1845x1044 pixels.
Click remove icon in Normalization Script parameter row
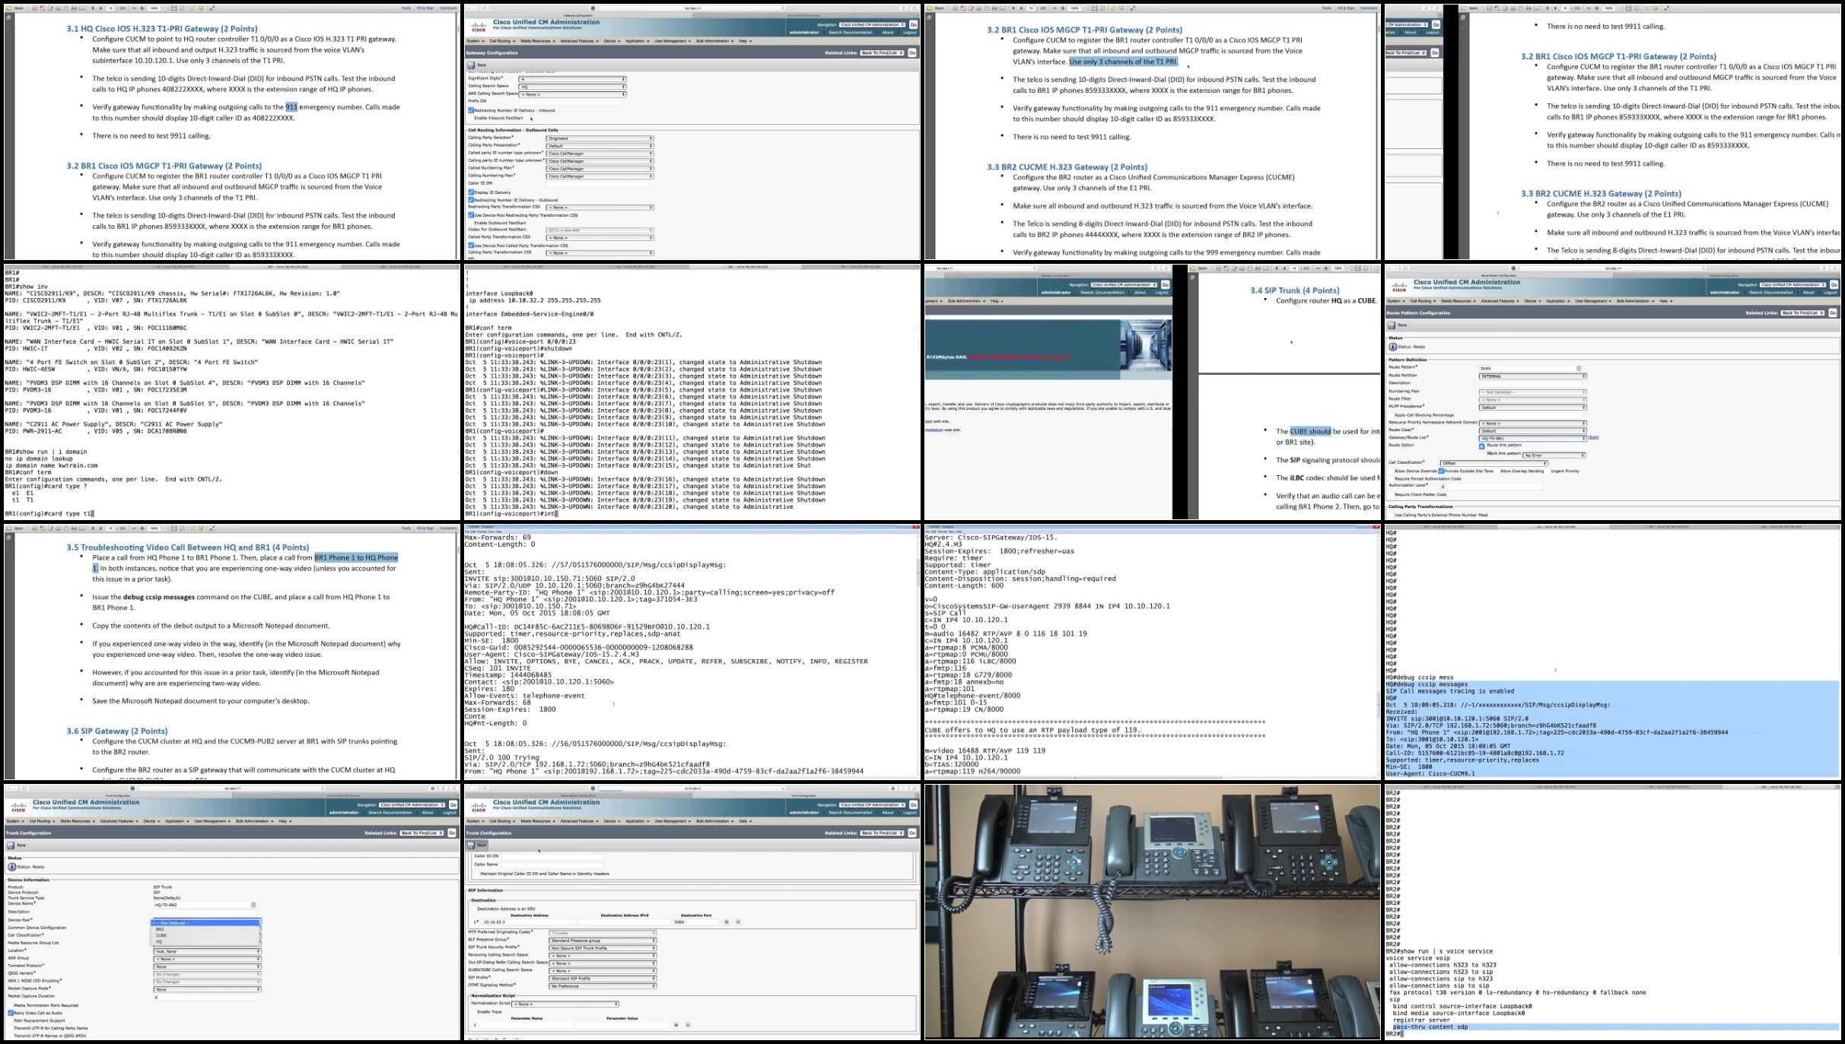[687, 1025]
